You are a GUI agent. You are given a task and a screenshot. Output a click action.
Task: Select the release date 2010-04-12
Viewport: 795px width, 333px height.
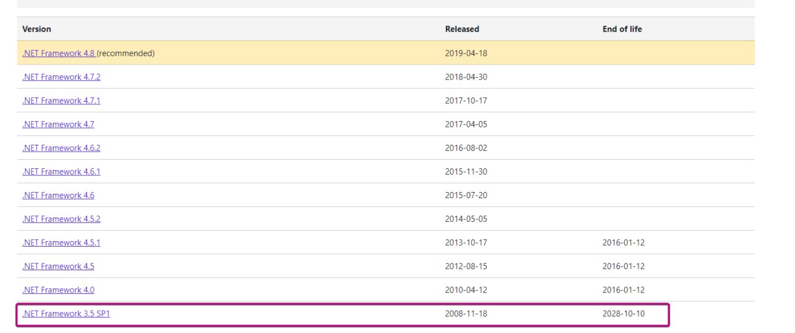(x=466, y=290)
